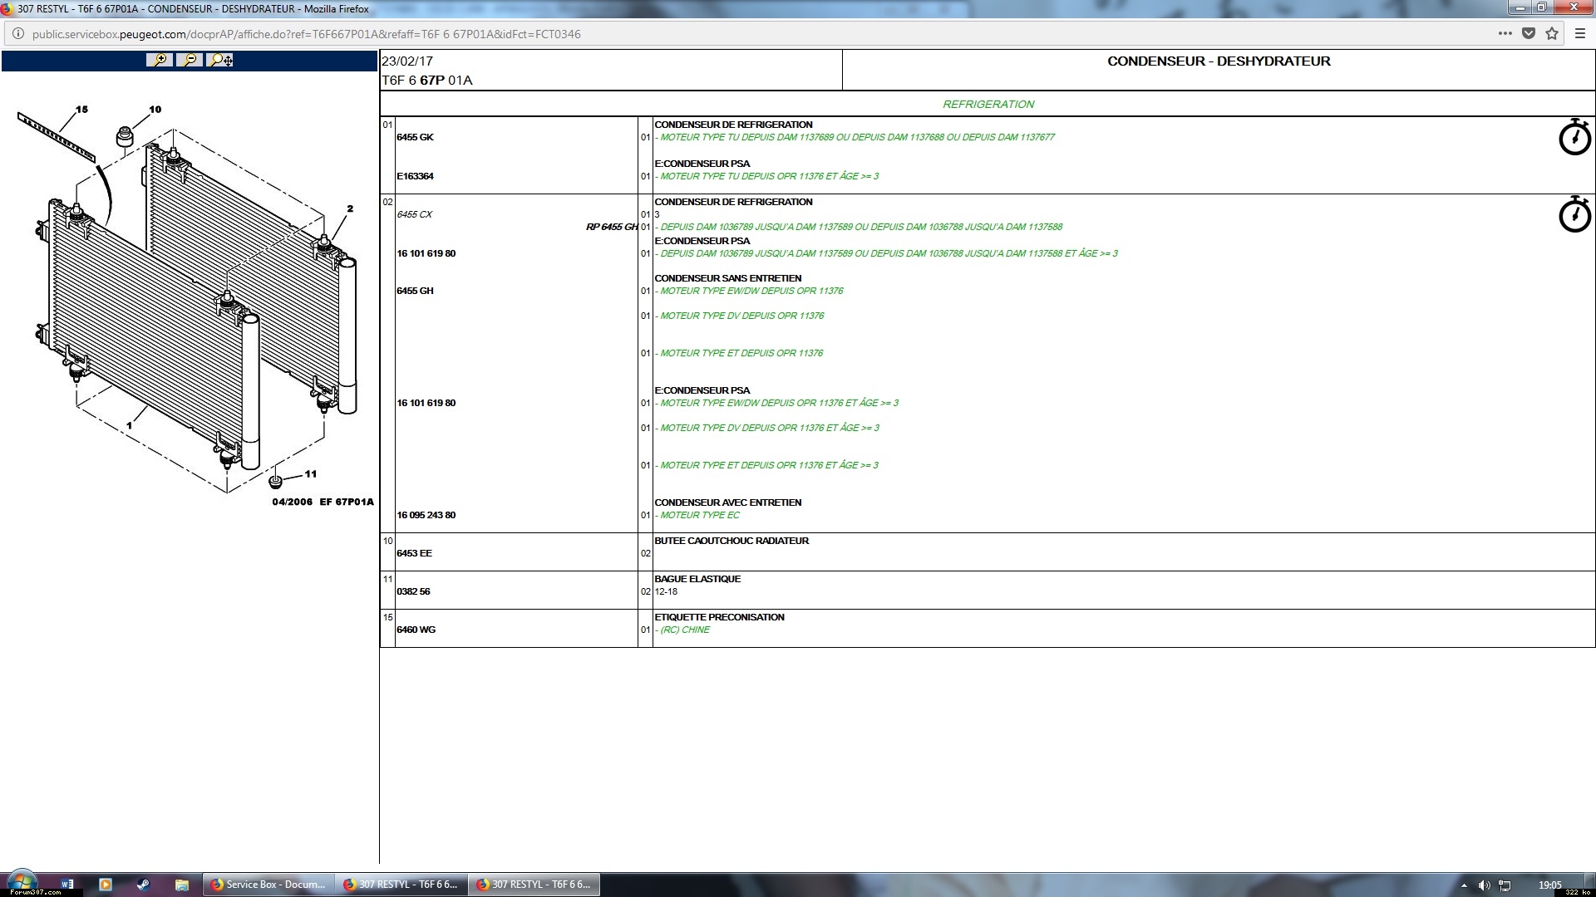
Task: Open Firefox hamburger menu
Action: [1580, 34]
